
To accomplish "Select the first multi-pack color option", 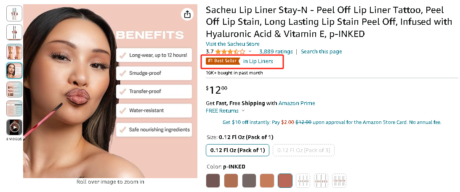I will tap(303, 180).
